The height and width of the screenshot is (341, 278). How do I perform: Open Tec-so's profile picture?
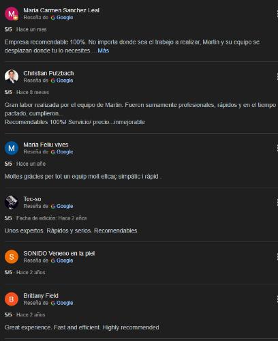pos(12,203)
